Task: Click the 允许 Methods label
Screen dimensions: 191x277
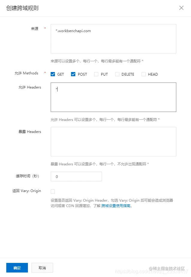Action: [26, 73]
